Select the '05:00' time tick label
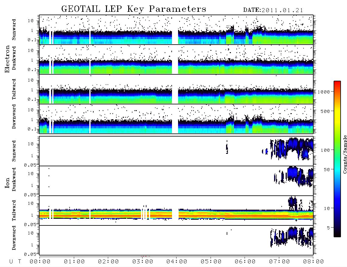Viewport: 347px width, 267px height. pyautogui.click(x=211, y=262)
